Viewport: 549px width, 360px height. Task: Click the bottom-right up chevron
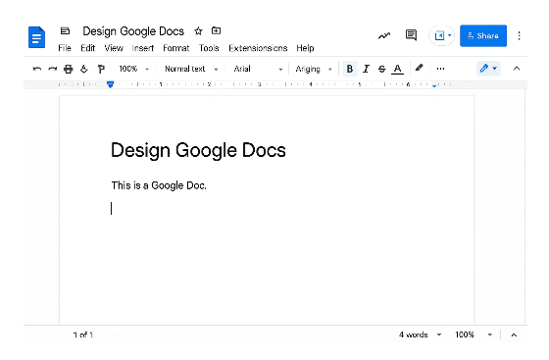(514, 335)
